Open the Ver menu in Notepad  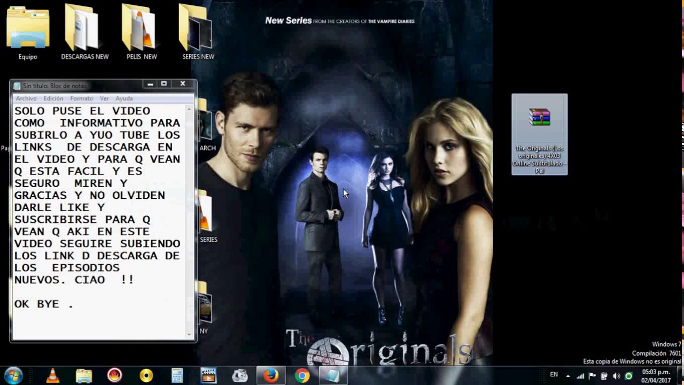[x=104, y=98]
